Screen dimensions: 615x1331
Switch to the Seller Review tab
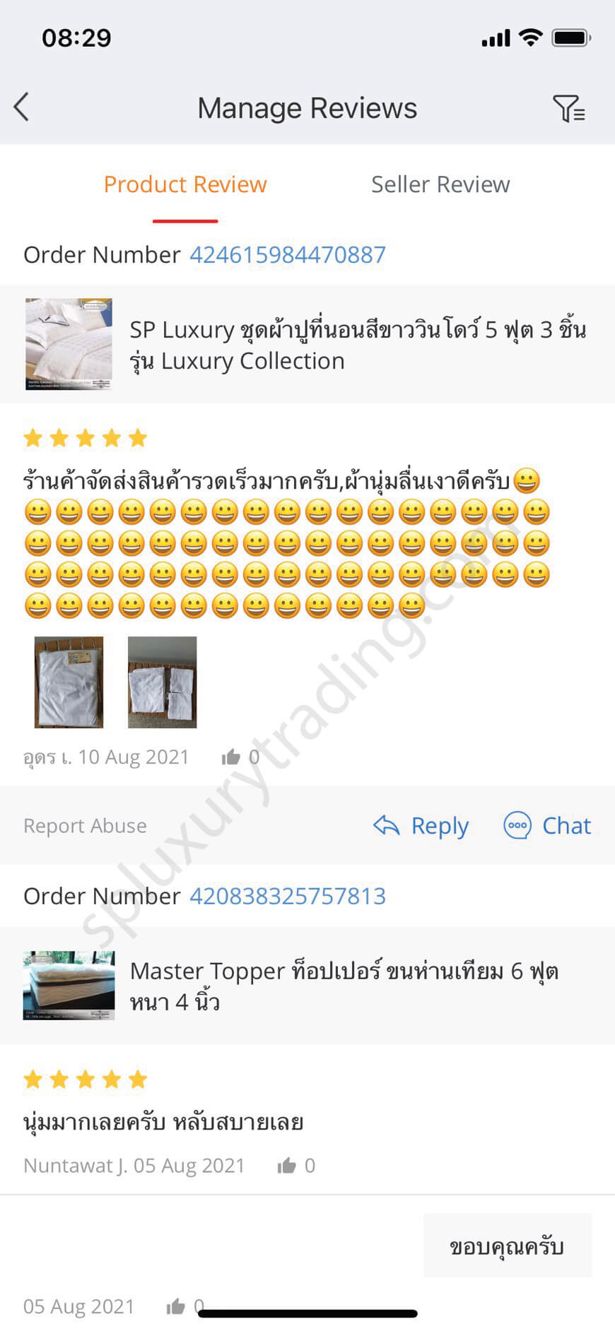pyautogui.click(x=440, y=184)
